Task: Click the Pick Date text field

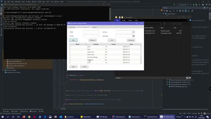Action: [x=124, y=36]
